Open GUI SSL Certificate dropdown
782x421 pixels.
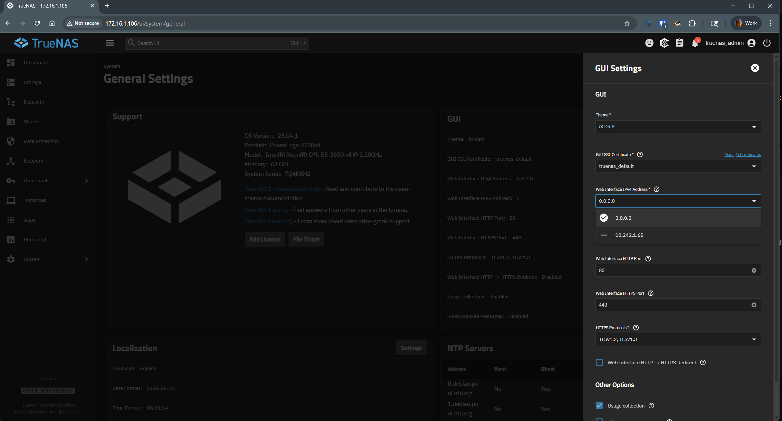tap(678, 166)
